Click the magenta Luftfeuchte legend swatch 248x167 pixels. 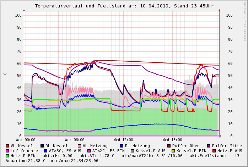point(7,151)
